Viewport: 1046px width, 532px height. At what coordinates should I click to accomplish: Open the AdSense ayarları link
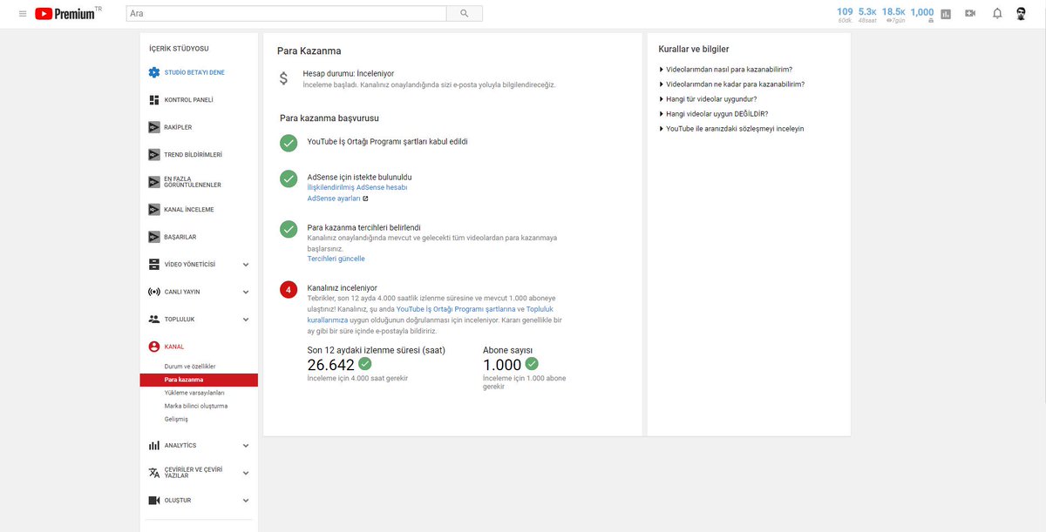click(334, 199)
